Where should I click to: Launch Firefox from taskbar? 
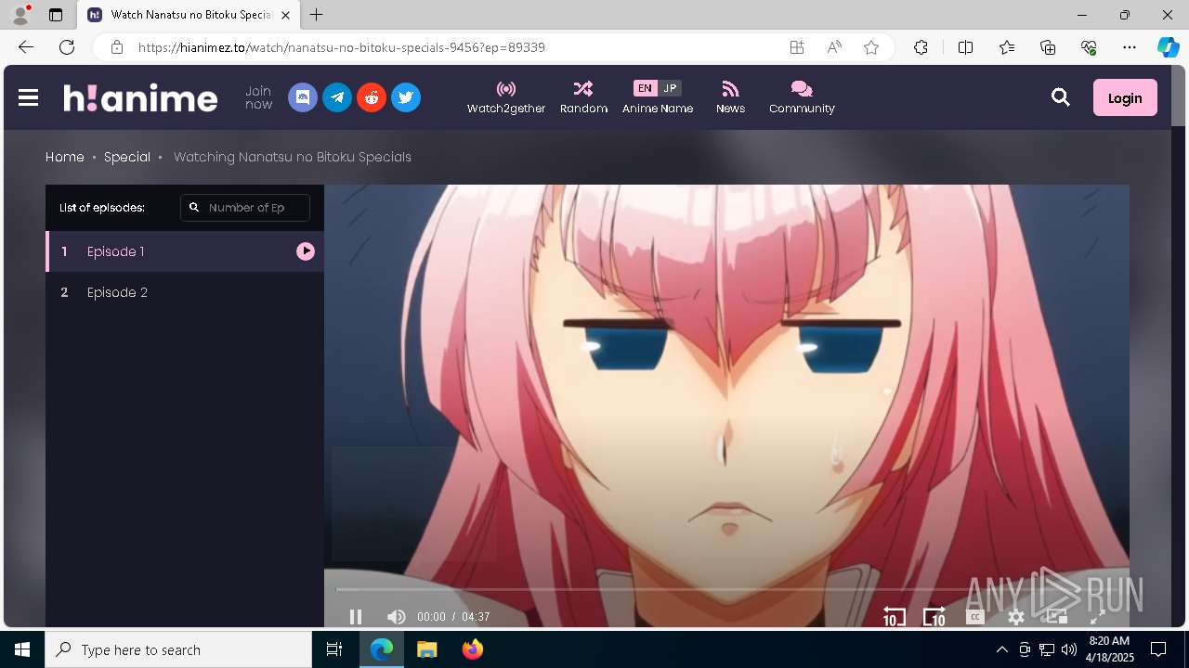coord(473,649)
